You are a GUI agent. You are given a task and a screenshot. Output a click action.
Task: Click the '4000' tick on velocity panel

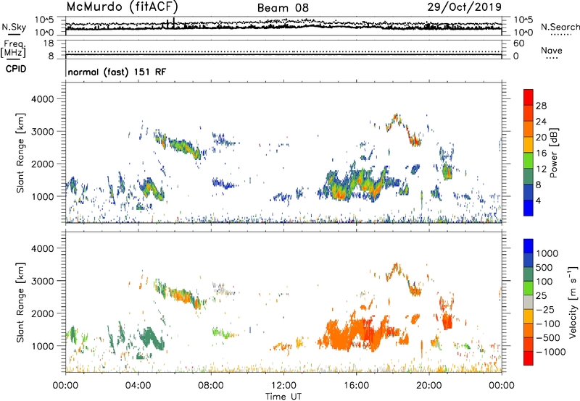click(x=42, y=248)
